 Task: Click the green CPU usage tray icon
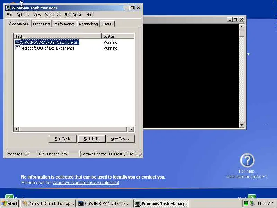[246, 203]
